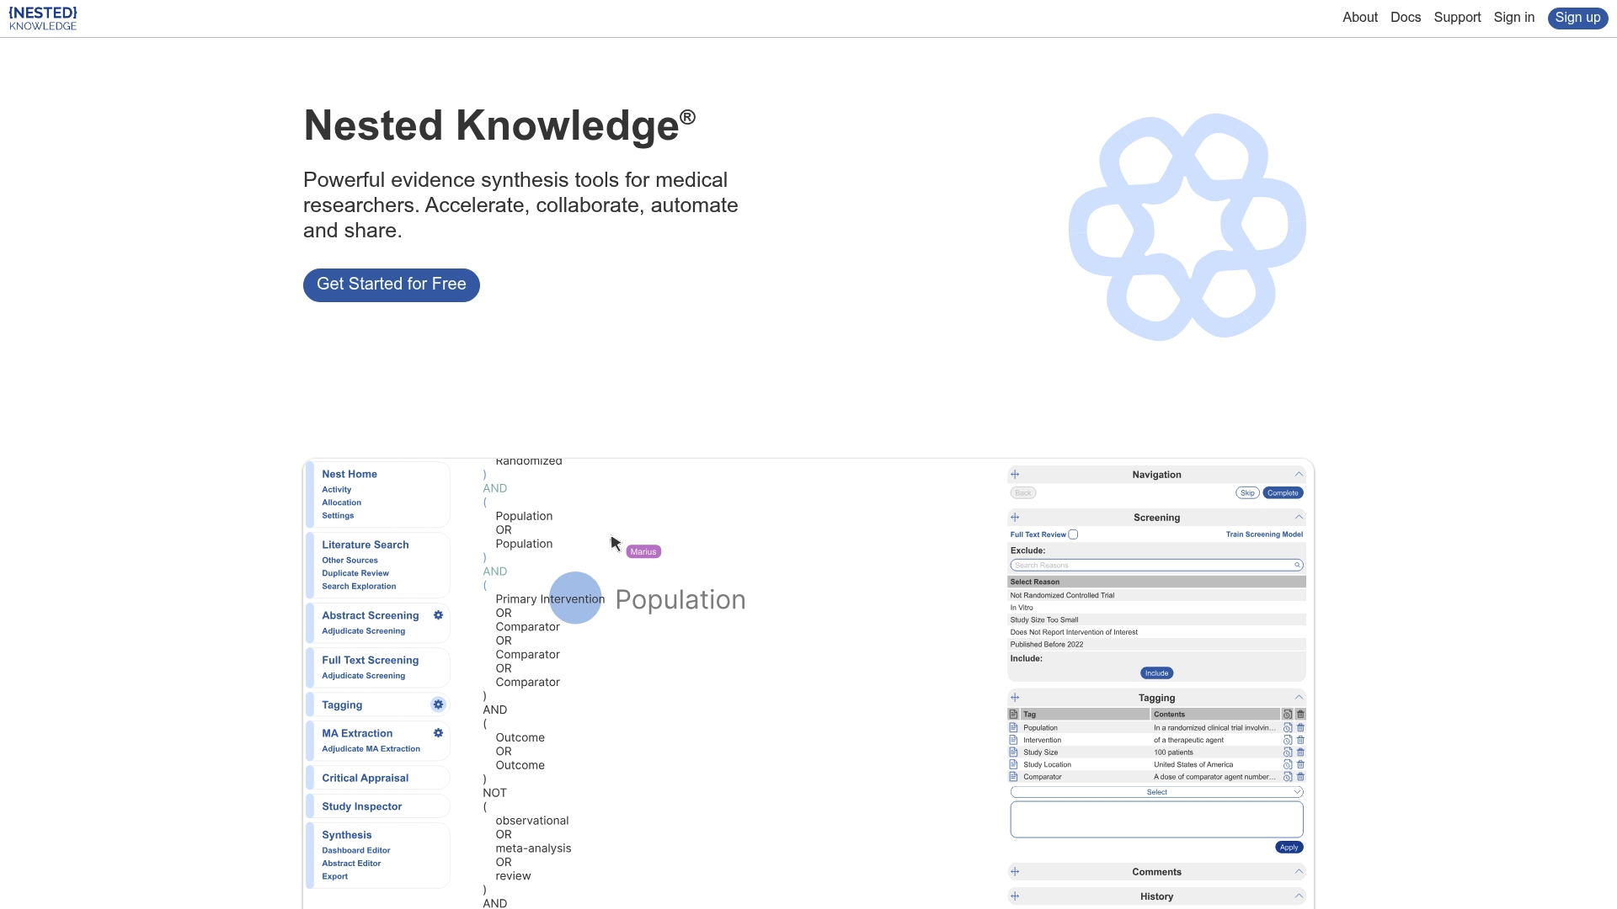Viewport: 1617px width, 909px height.
Task: Click the move handle on Screening panel
Action: click(x=1015, y=518)
